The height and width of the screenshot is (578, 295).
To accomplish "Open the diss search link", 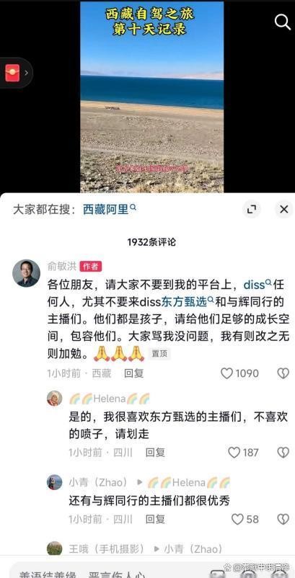I will pos(257,285).
